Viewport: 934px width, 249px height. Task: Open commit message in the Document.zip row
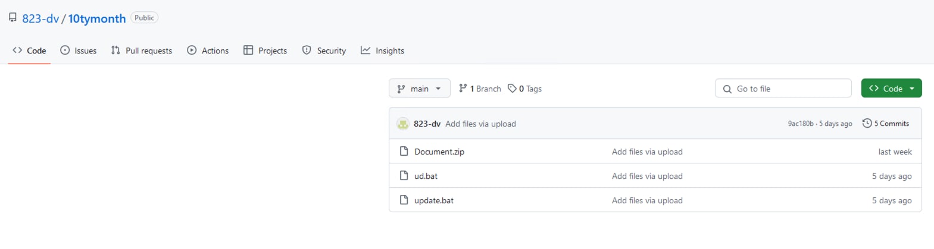click(x=647, y=152)
